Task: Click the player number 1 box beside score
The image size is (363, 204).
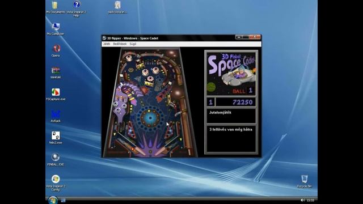Action: tap(210, 102)
